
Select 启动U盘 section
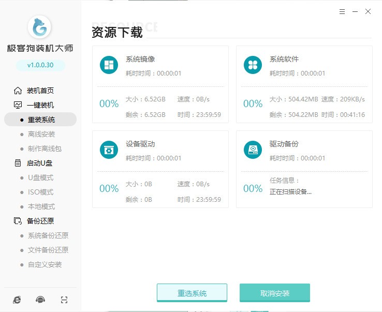(39, 163)
